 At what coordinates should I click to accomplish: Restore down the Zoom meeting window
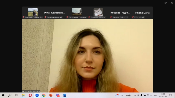(165, 3)
